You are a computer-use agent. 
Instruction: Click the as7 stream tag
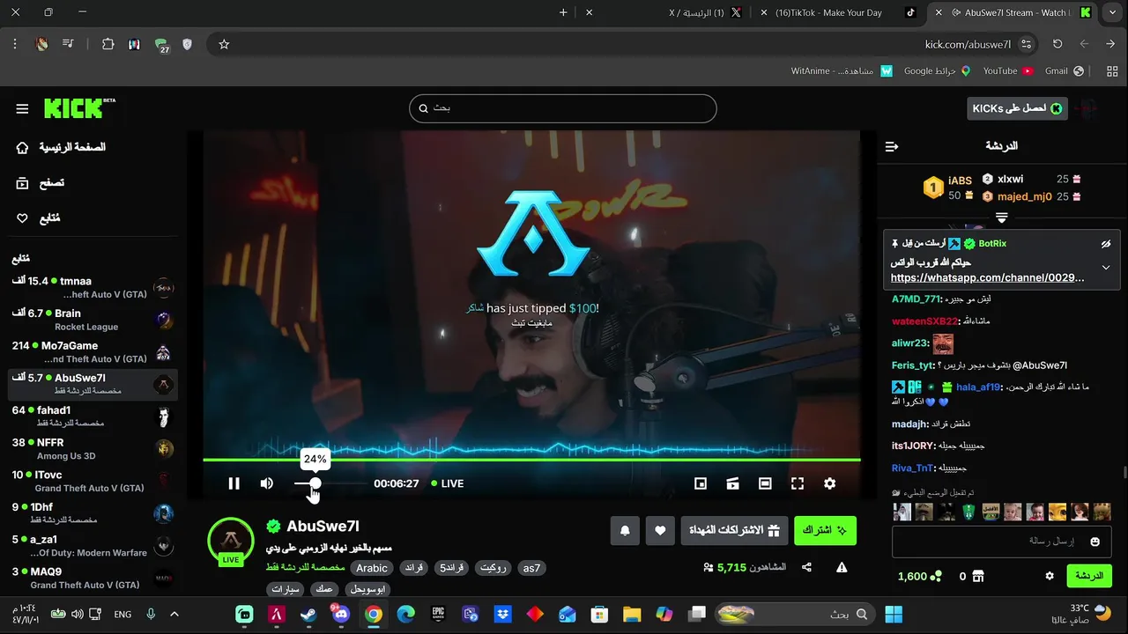(x=531, y=568)
